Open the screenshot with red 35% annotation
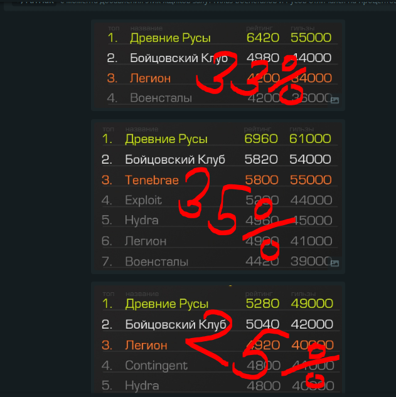This screenshot has width=396, height=397. tap(218, 196)
